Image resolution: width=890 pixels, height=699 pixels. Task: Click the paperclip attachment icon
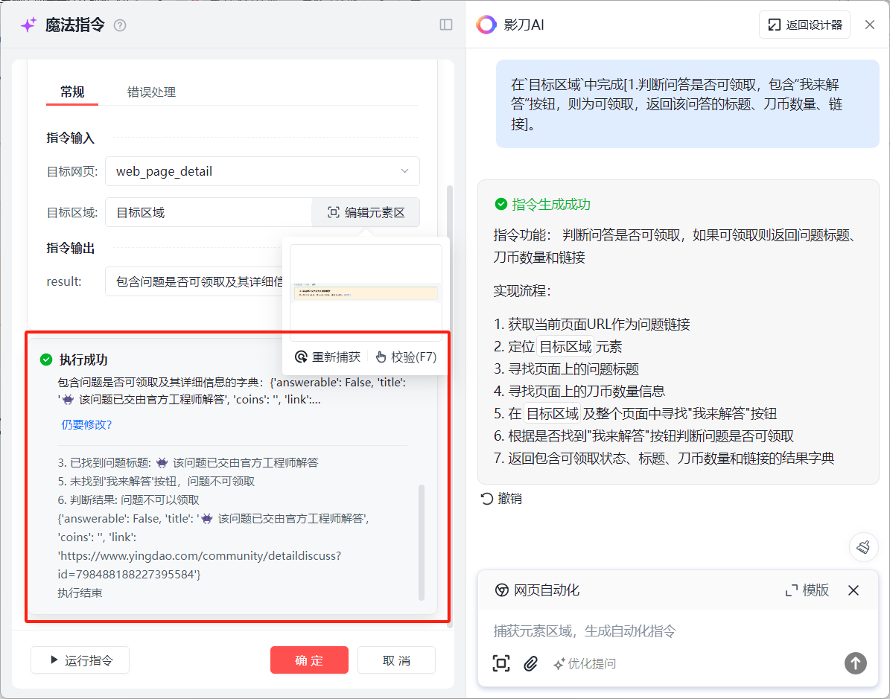[x=530, y=663]
